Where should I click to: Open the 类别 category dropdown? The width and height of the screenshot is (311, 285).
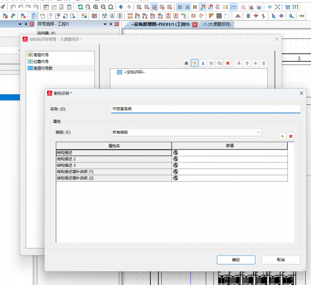pos(258,133)
